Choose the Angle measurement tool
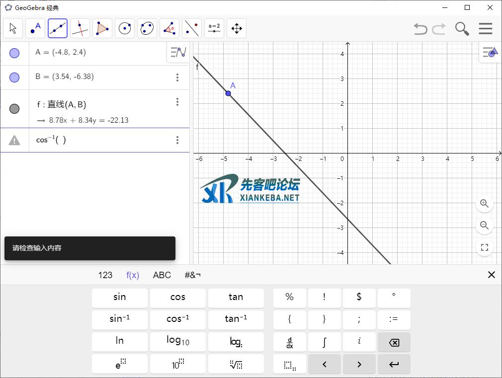Screen dimensions: 502x378 pyautogui.click(x=169, y=29)
